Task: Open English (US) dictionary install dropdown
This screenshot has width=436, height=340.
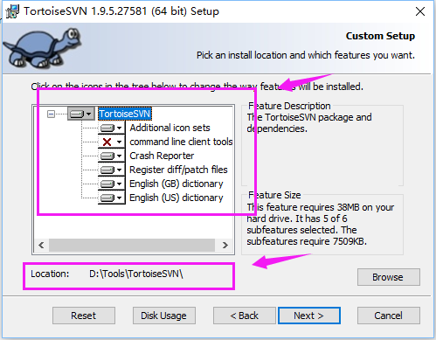Action: pos(111,198)
